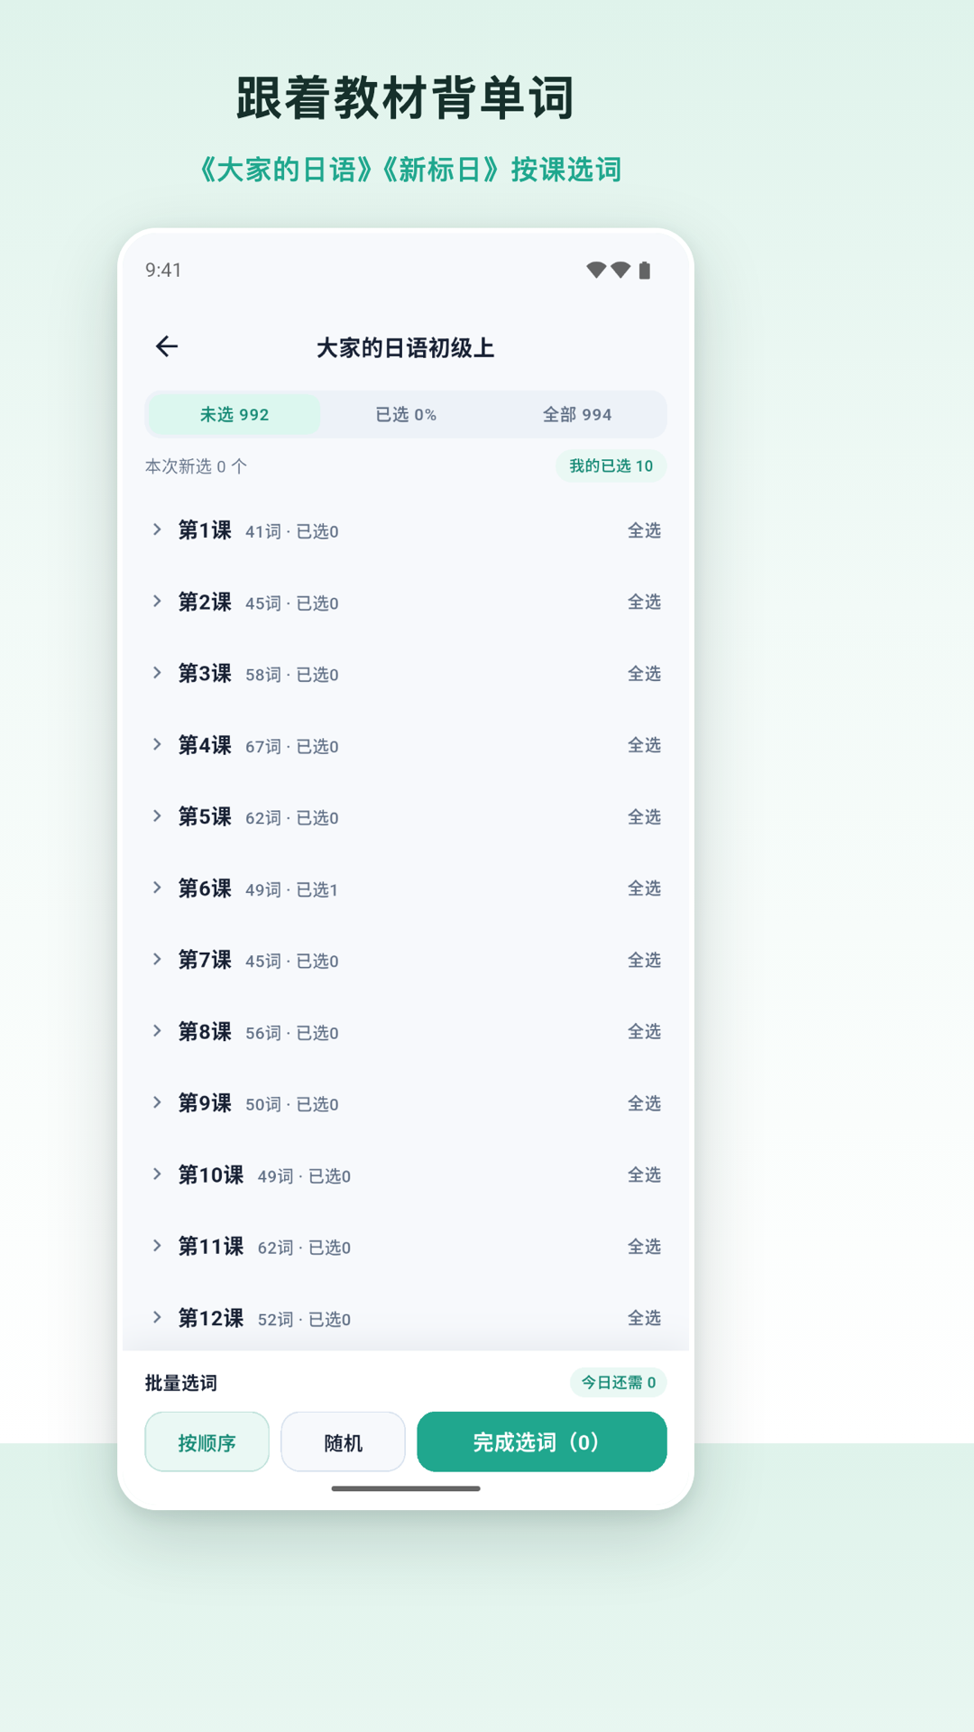Select all words in 第11课
The width and height of the screenshot is (974, 1732).
click(x=644, y=1246)
